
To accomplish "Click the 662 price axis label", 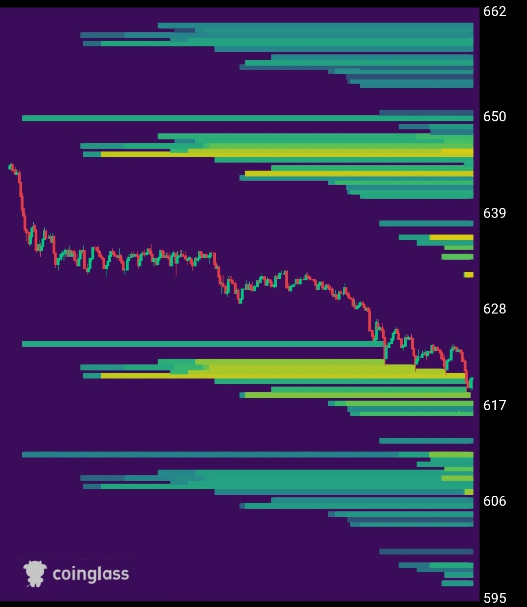I will click(494, 12).
